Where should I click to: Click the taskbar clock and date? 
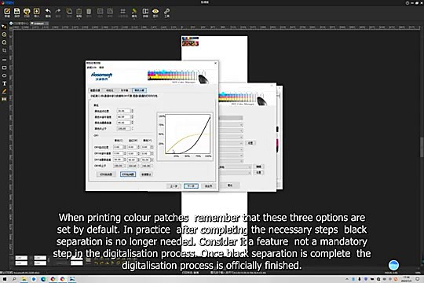click(x=406, y=279)
